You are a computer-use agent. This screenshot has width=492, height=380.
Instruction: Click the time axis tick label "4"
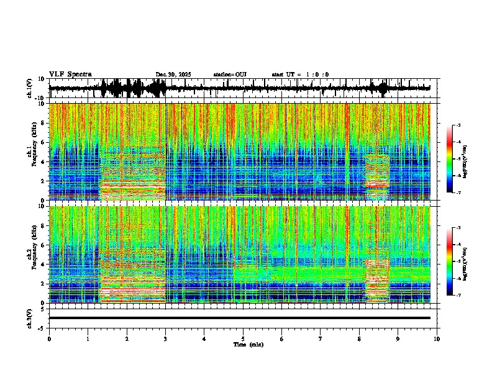point(204,339)
